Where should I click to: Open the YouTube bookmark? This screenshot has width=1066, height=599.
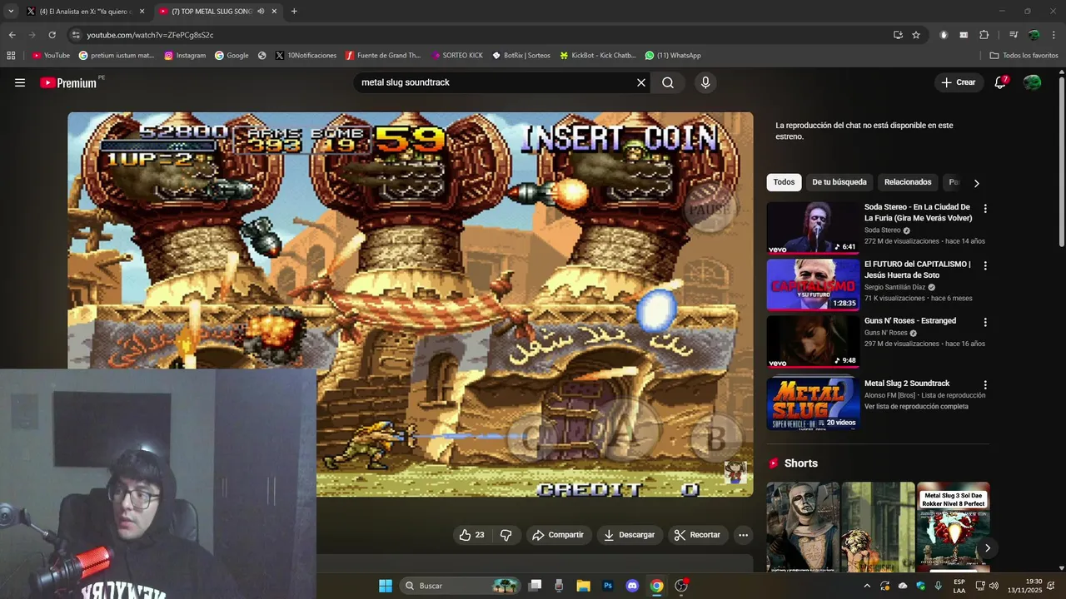tap(51, 56)
